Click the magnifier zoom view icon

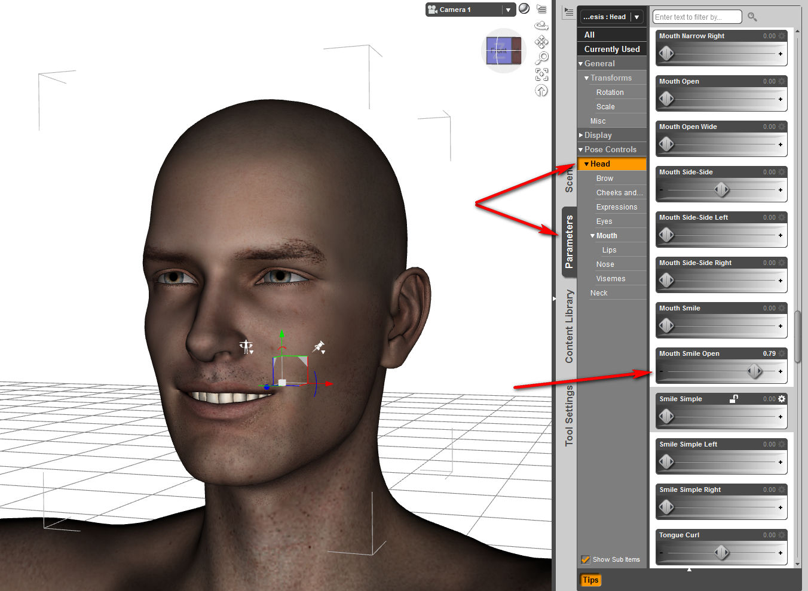[541, 58]
